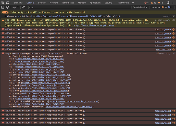176x126 pixels.
Task: Go to the Network tab
Action: (x=54, y=3)
